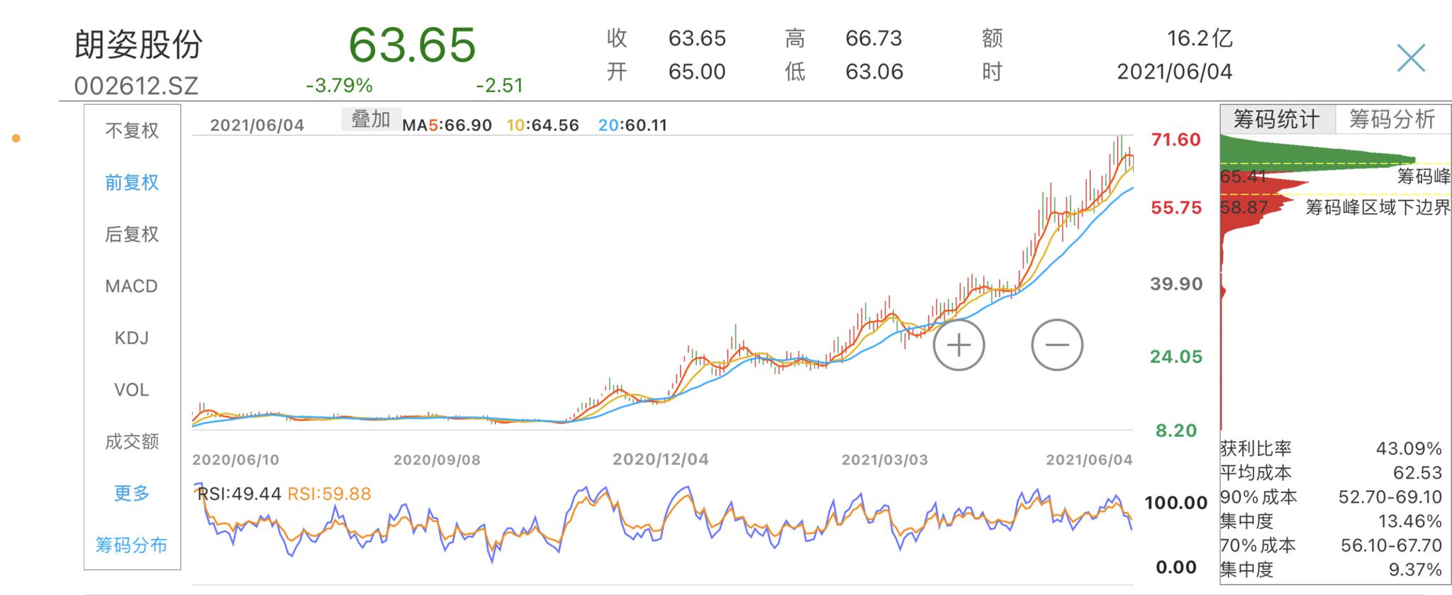Expand 更多 indicator options
The width and height of the screenshot is (1452, 595).
pyautogui.click(x=132, y=493)
